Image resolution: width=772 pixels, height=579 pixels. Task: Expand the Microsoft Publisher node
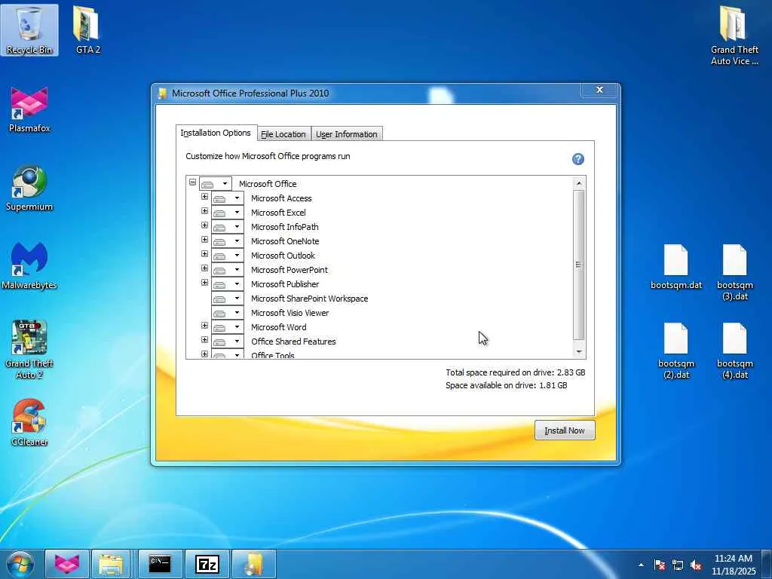click(205, 282)
